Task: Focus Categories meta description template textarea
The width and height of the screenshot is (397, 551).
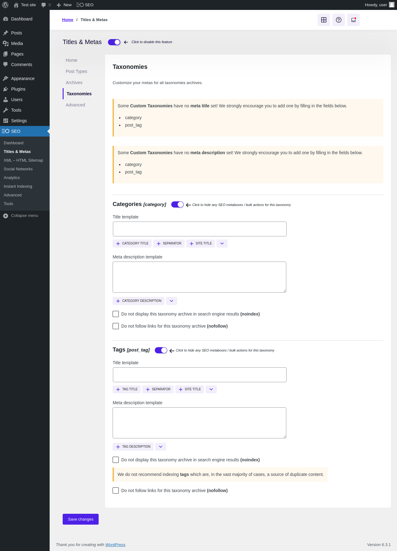Action: 199,277
